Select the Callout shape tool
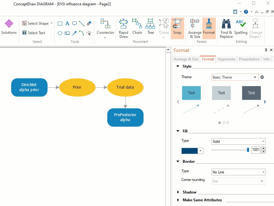This screenshot has width=274, height=206. click(x=74, y=23)
